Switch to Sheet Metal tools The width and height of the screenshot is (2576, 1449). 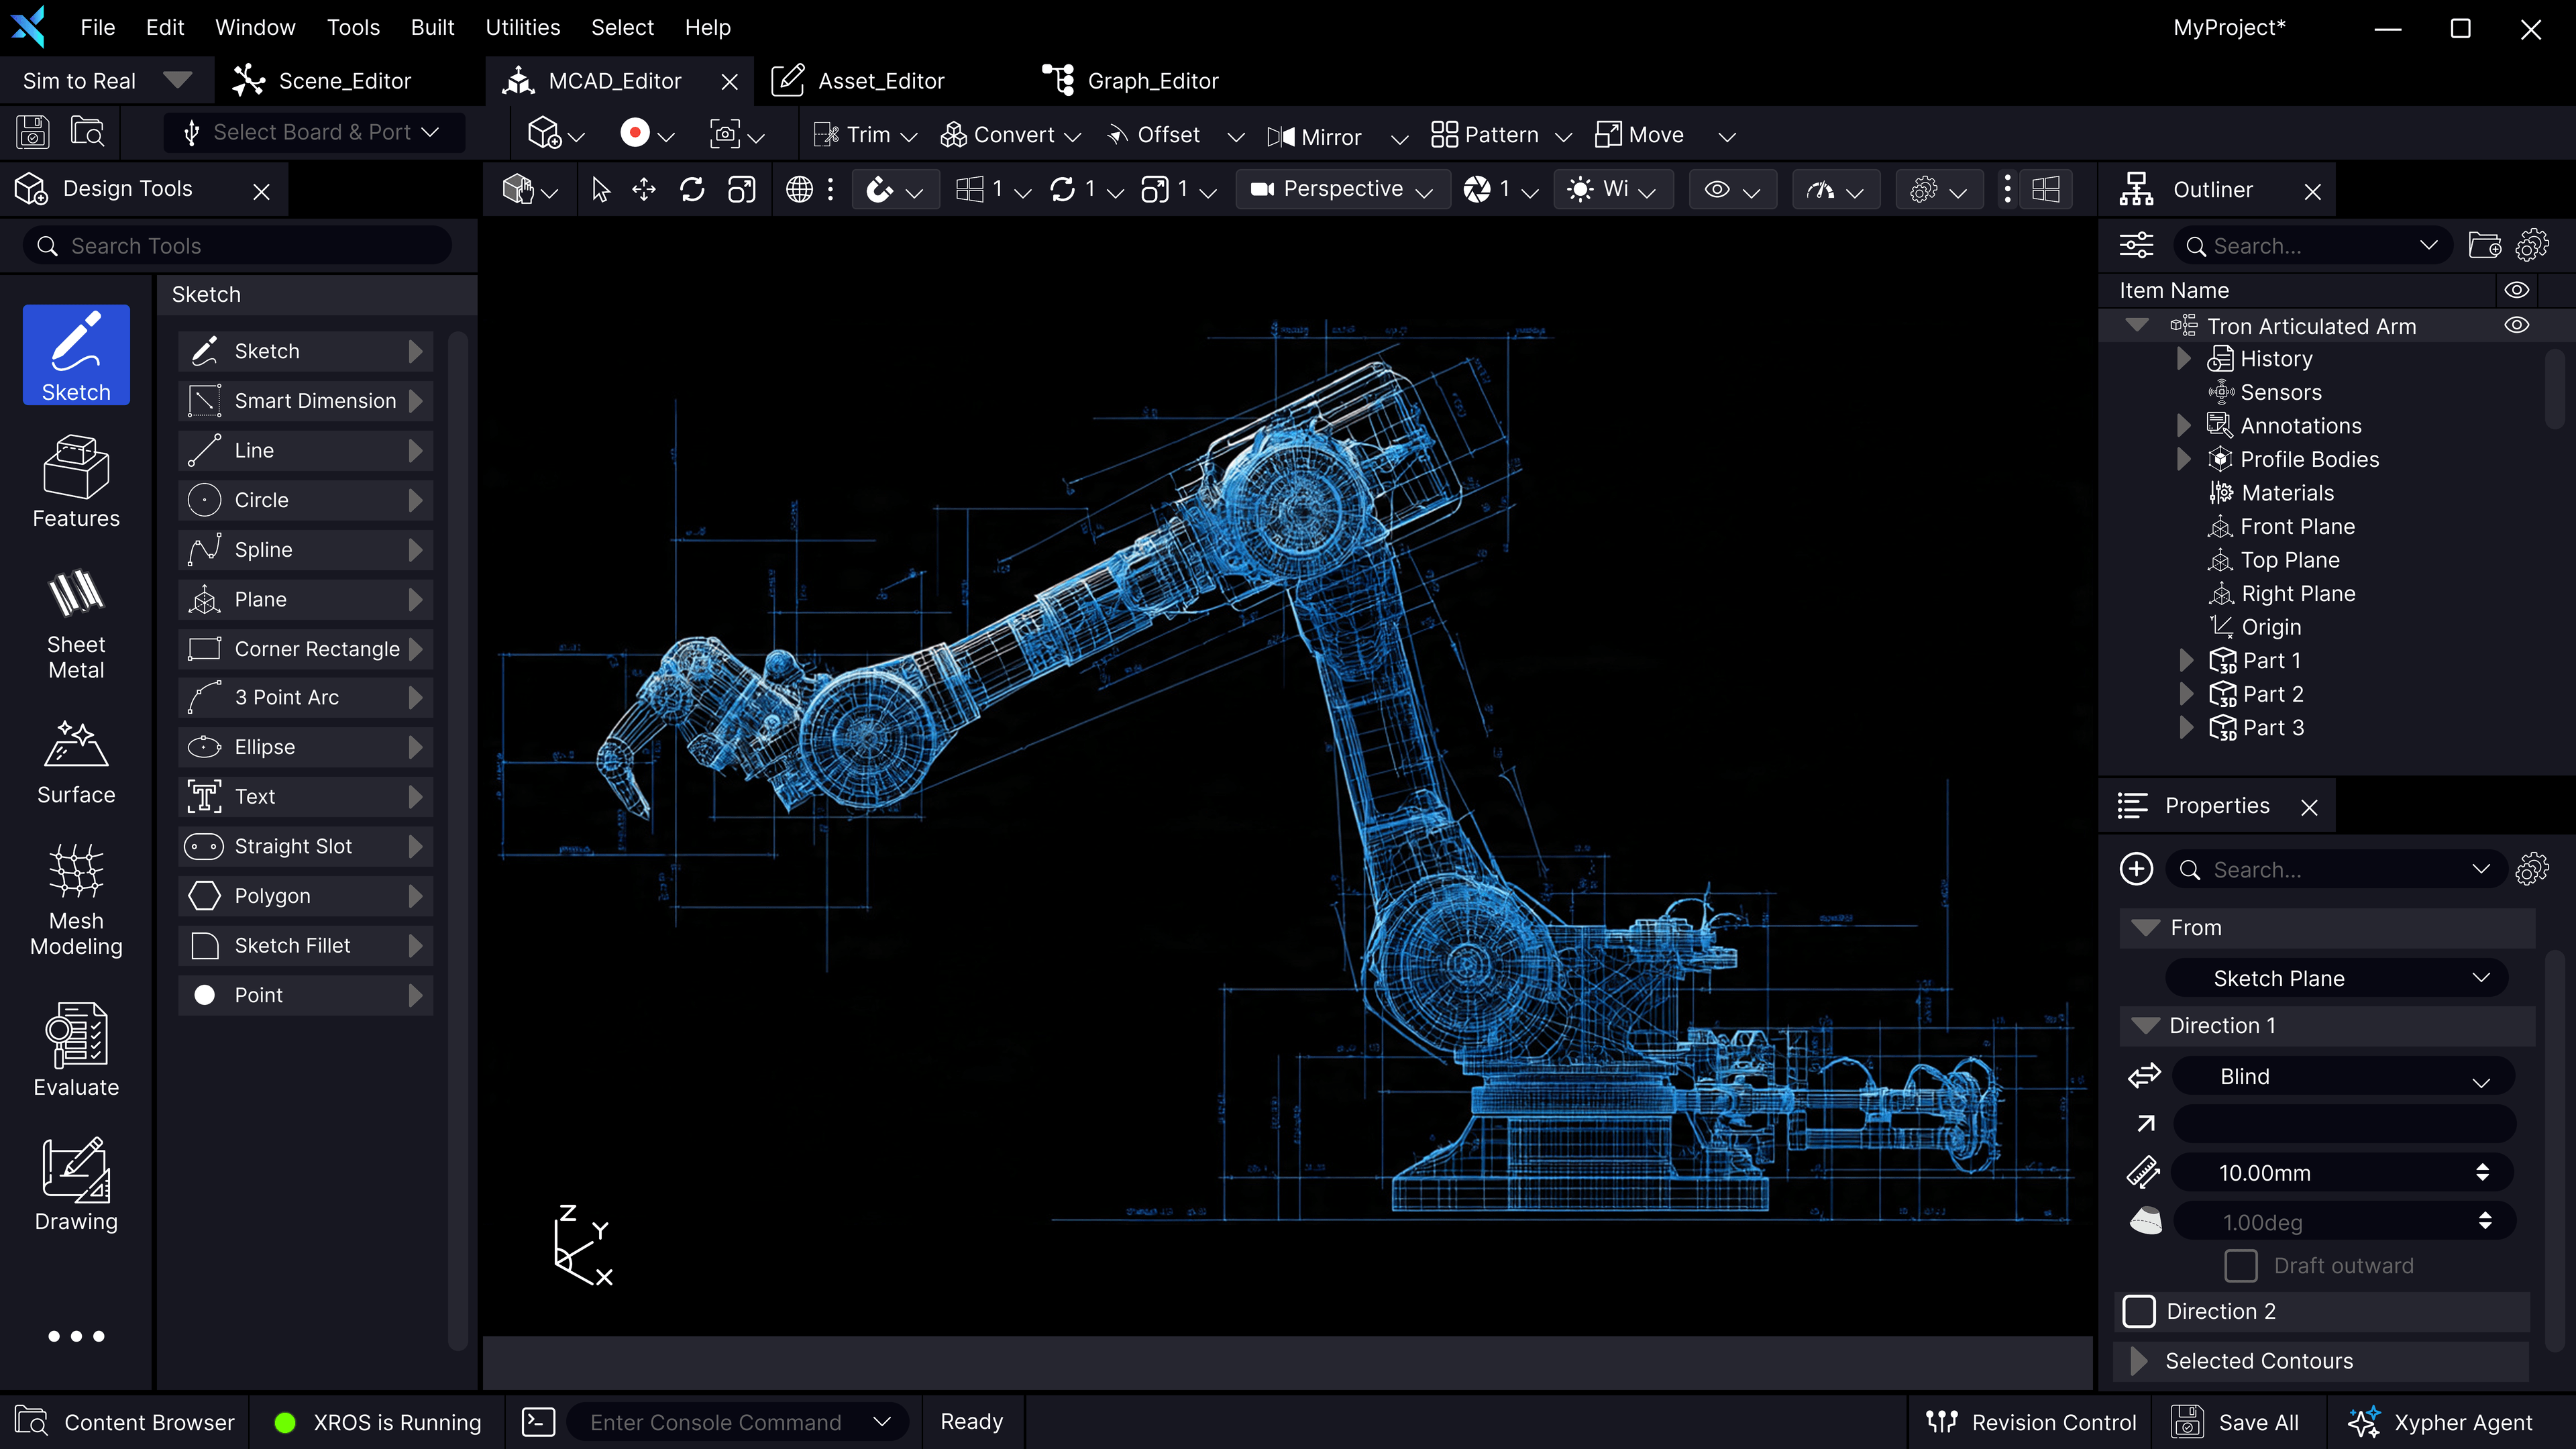(76, 623)
